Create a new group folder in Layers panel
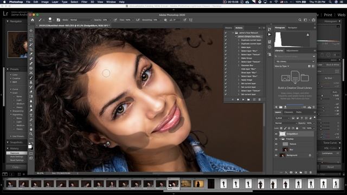Viewport: 347px width, 195px height. point(301,172)
